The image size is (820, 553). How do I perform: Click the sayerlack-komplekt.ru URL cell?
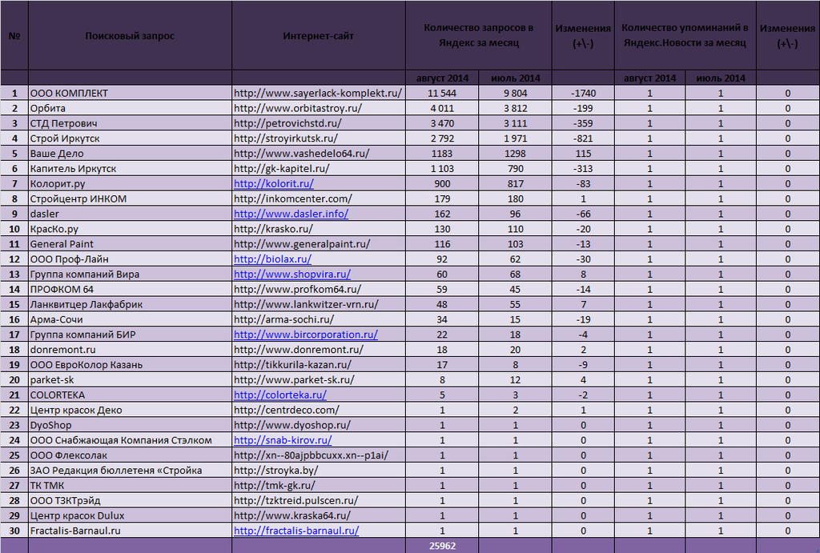click(319, 93)
